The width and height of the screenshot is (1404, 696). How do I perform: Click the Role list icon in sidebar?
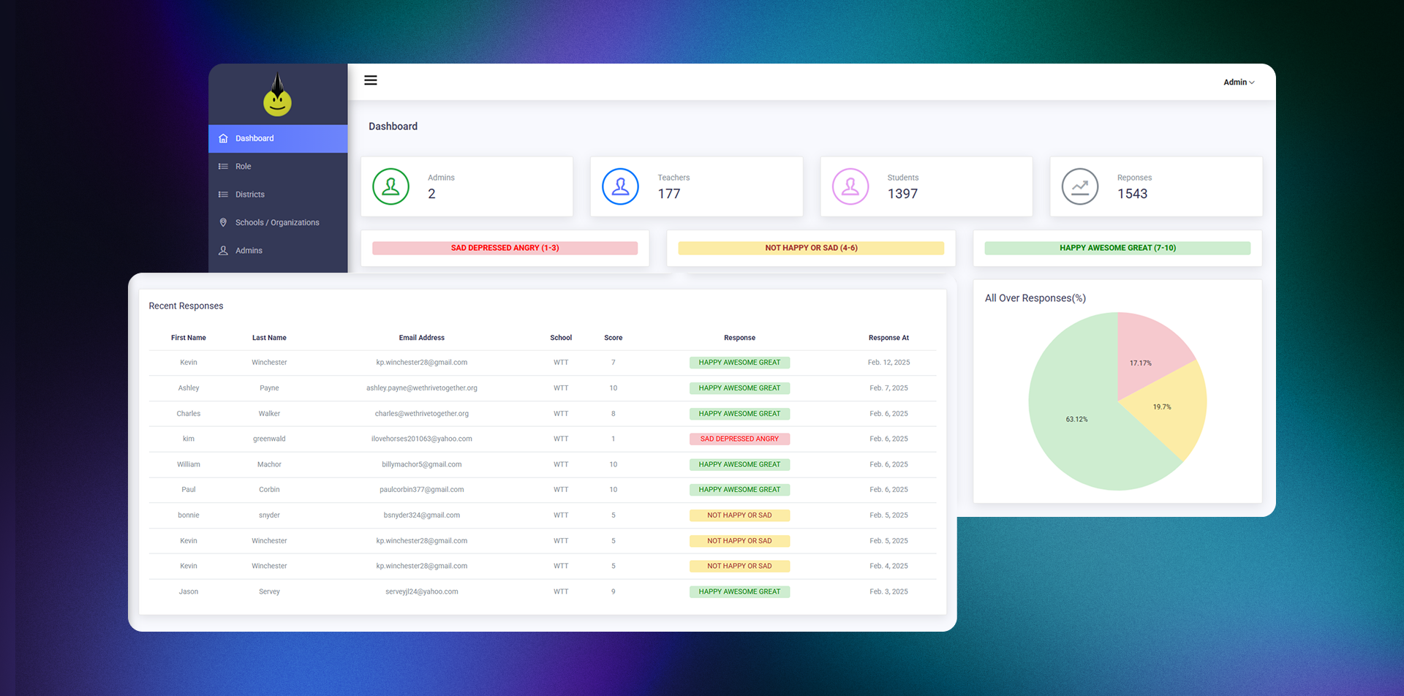pyautogui.click(x=223, y=167)
